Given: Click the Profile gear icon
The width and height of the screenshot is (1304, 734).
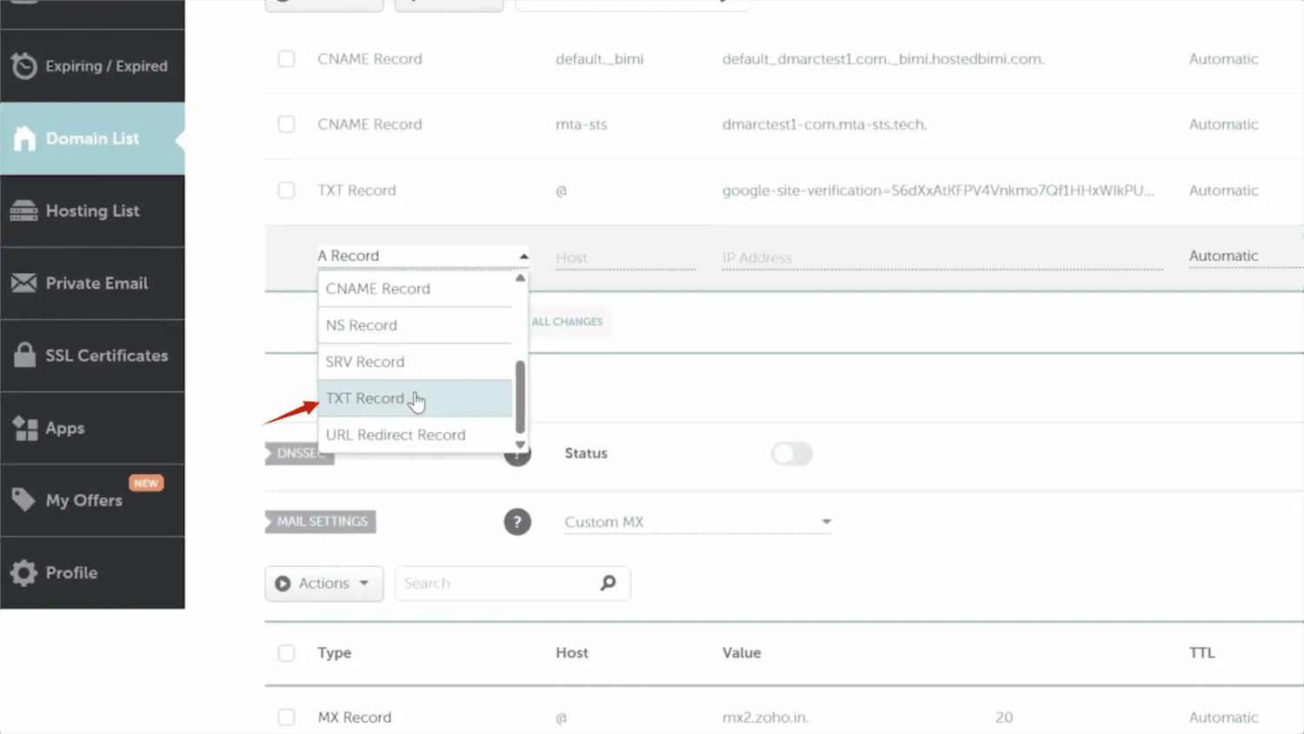Looking at the screenshot, I should [x=23, y=572].
